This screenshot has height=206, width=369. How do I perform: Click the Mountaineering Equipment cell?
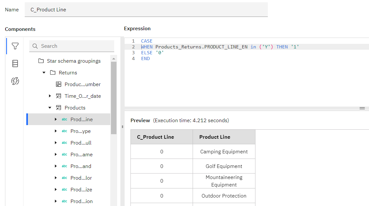224,181
